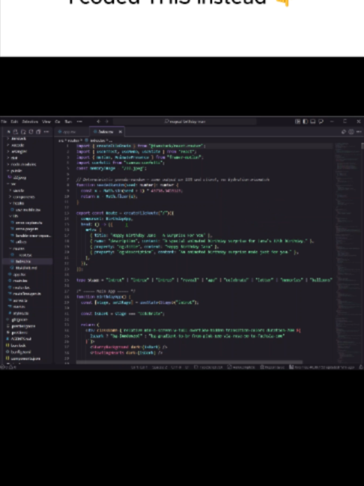Click line number 1 in the gutter

(68, 146)
